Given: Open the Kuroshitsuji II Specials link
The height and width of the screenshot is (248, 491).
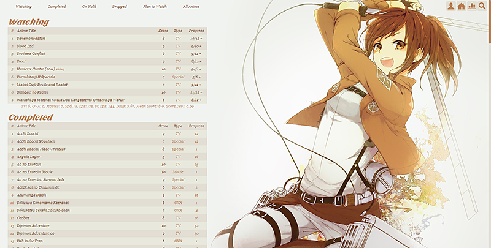Looking at the screenshot, I should pyautogui.click(x=39, y=77).
